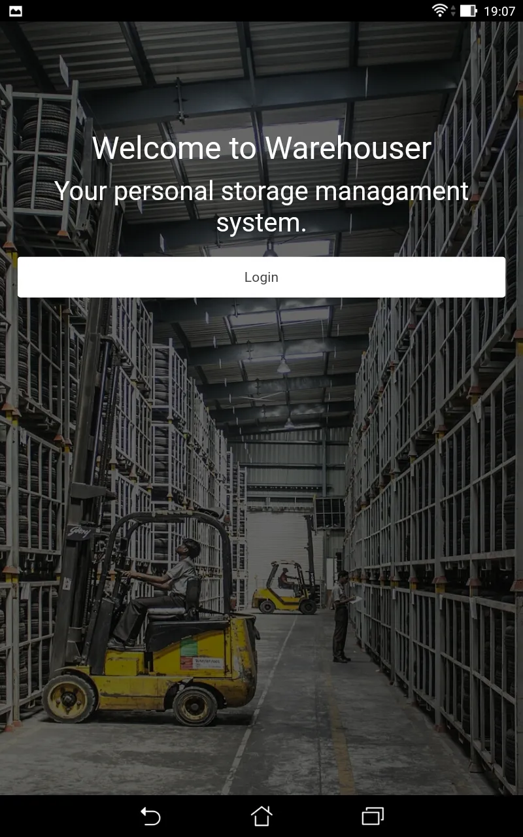Tap the hanging ceiling lamp in the photo
This screenshot has height=837, width=523.
coord(283,365)
